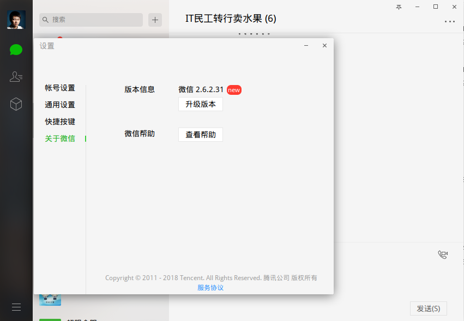Start a voice or video call icon

443,255
